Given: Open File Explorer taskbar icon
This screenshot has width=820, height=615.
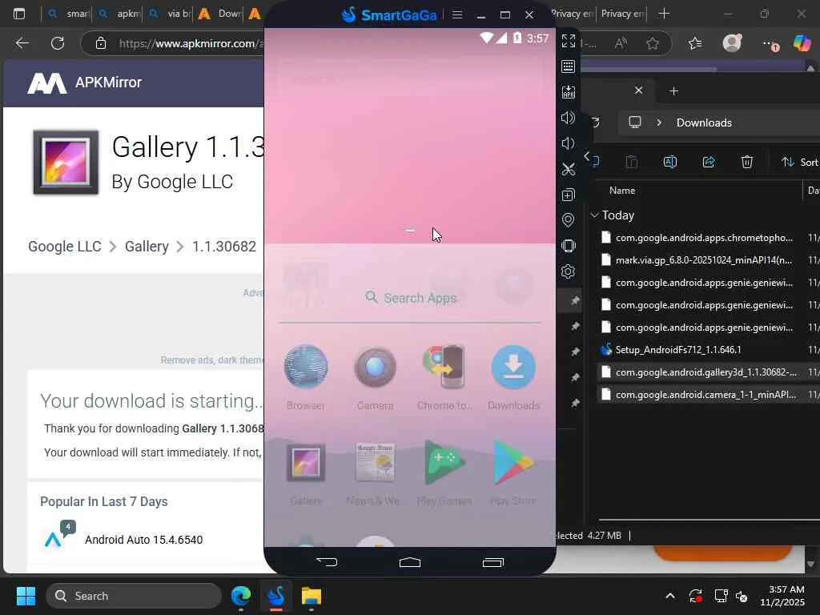Looking at the screenshot, I should [x=312, y=596].
